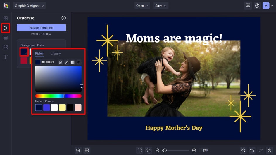276x155 pixels.
Task: Pick the pink recent color swatch
Action: pyautogui.click(x=78, y=108)
